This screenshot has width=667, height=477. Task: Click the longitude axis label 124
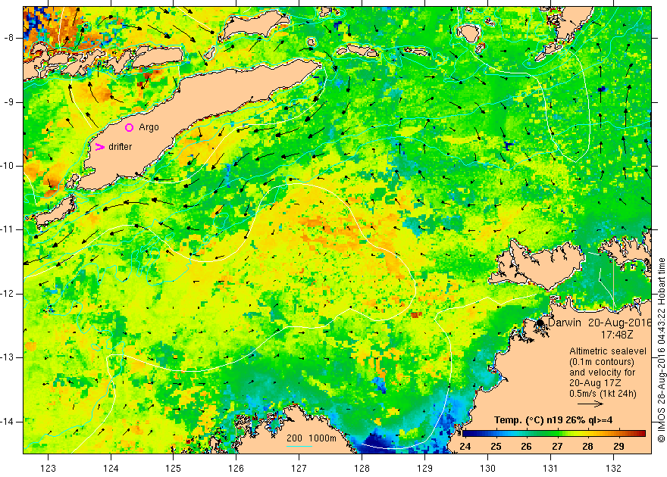111,469
